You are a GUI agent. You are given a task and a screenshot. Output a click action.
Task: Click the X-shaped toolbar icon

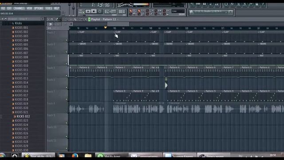click(245, 4)
